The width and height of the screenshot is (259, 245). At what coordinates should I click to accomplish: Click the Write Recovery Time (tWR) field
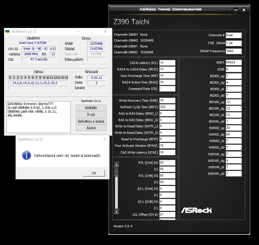[167, 100]
